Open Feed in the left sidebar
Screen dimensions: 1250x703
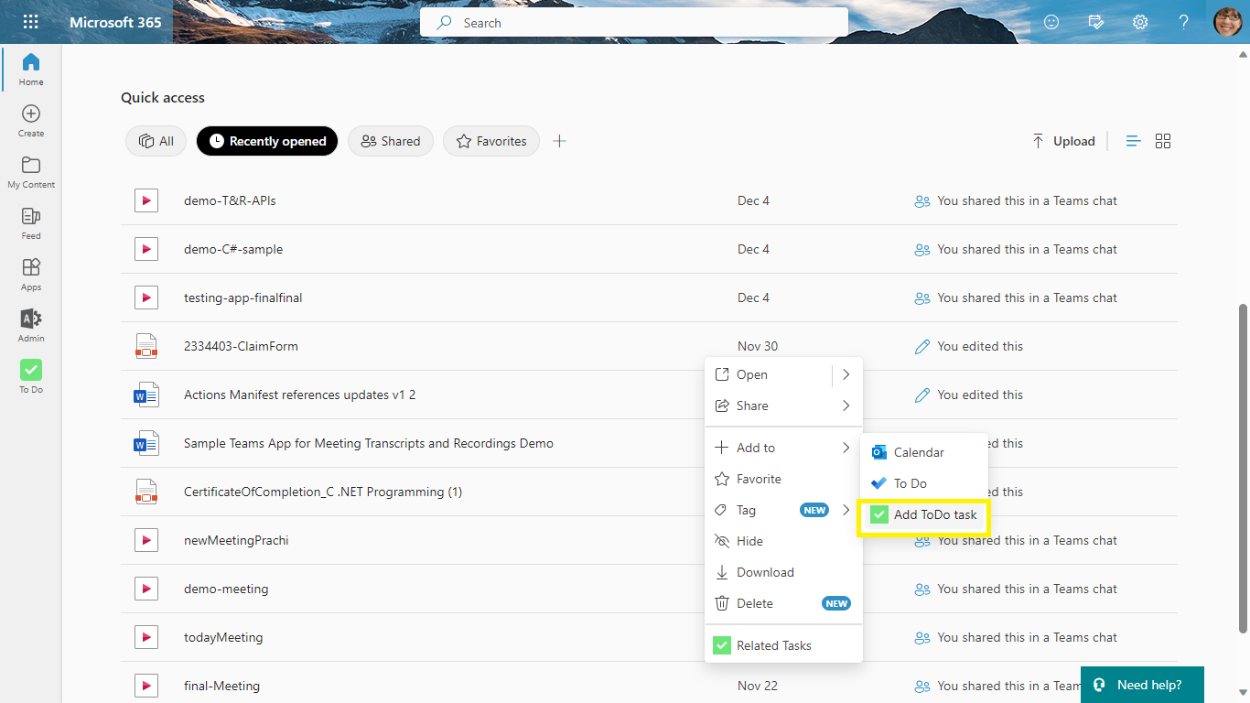click(31, 223)
